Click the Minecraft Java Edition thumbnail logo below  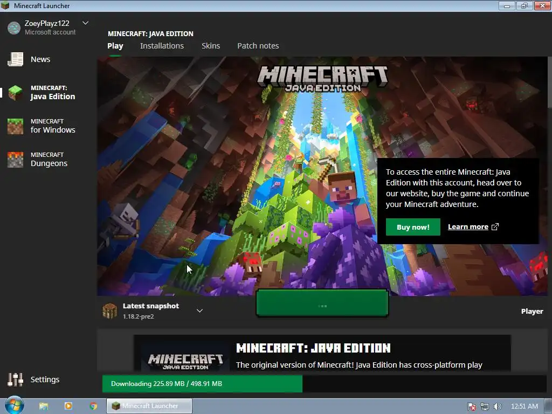(185, 362)
